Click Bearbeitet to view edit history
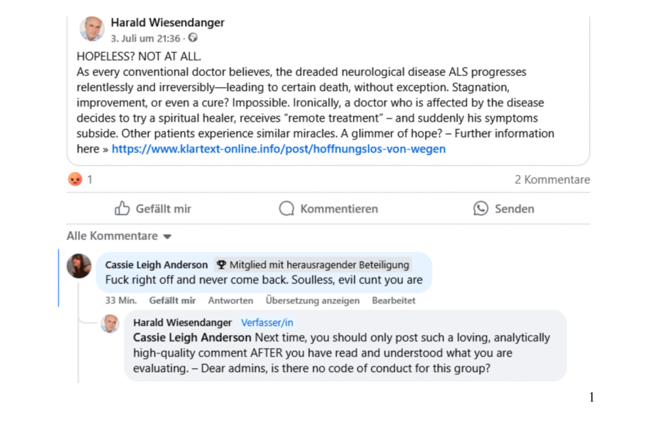The image size is (671, 441). [x=394, y=300]
